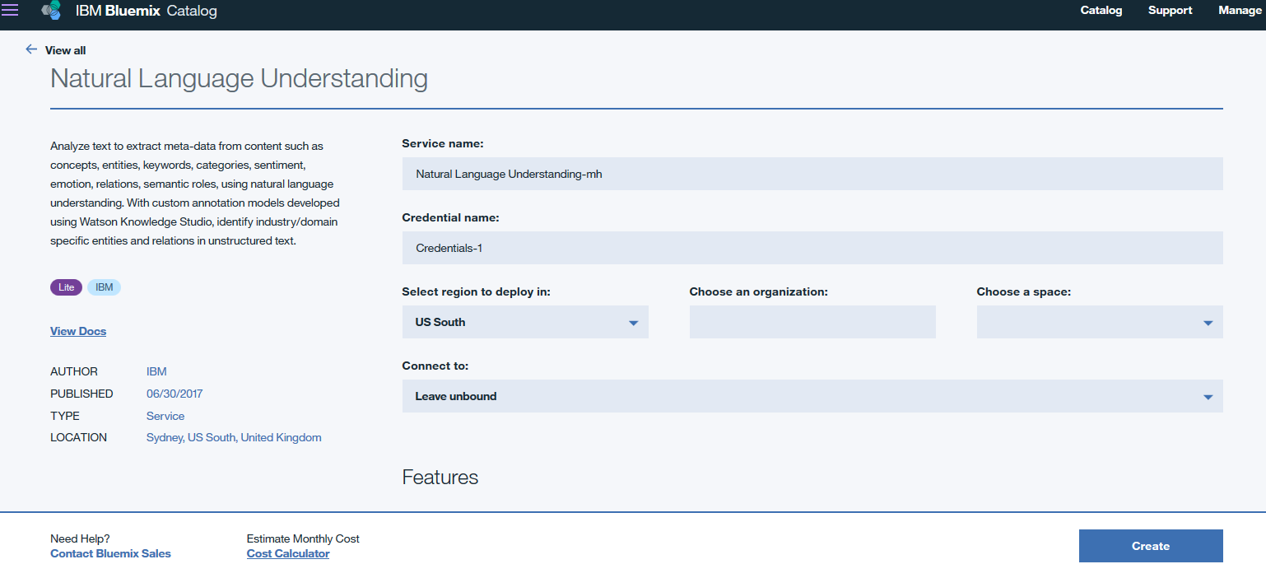This screenshot has width=1266, height=564.
Task: Click type value Service
Action: (165, 416)
